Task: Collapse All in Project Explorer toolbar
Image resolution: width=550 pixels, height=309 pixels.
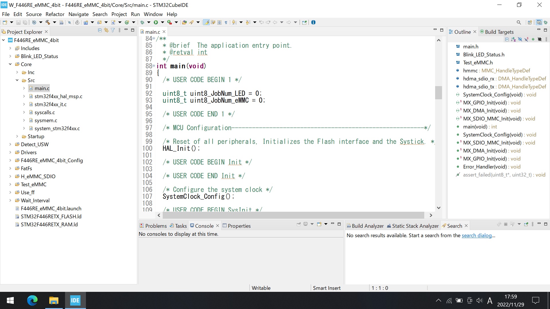Action: tap(100, 30)
